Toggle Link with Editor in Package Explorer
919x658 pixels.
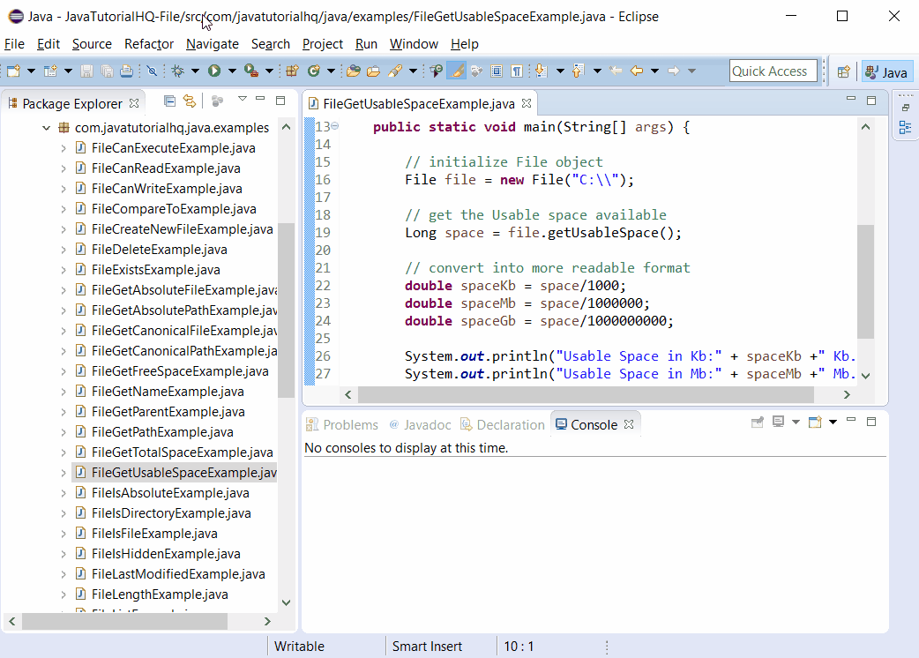point(190,101)
